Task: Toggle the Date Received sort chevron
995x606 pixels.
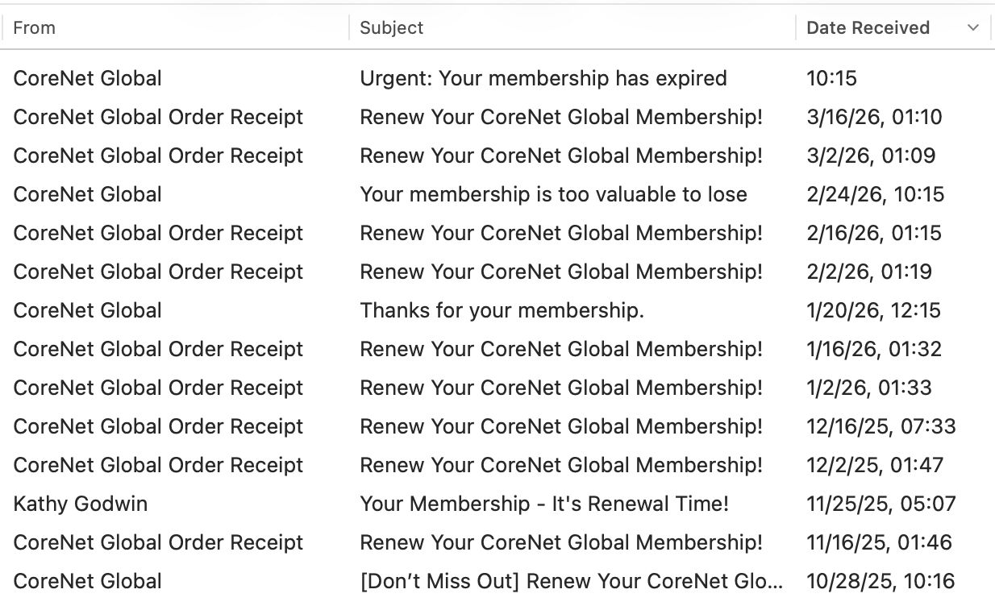Action: pos(973,27)
